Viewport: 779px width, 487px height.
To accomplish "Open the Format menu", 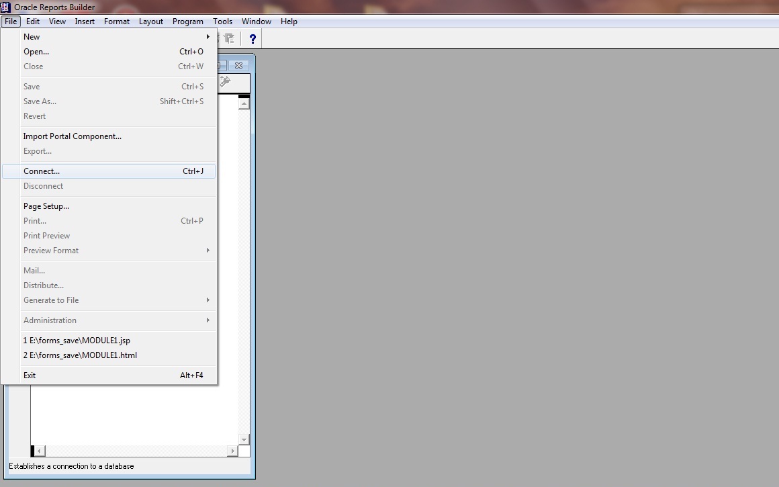I will [x=117, y=21].
